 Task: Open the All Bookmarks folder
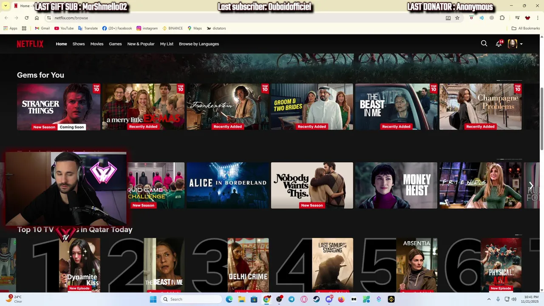pyautogui.click(x=526, y=28)
